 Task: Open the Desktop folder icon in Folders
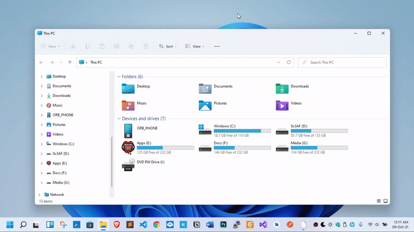pyautogui.click(x=128, y=89)
